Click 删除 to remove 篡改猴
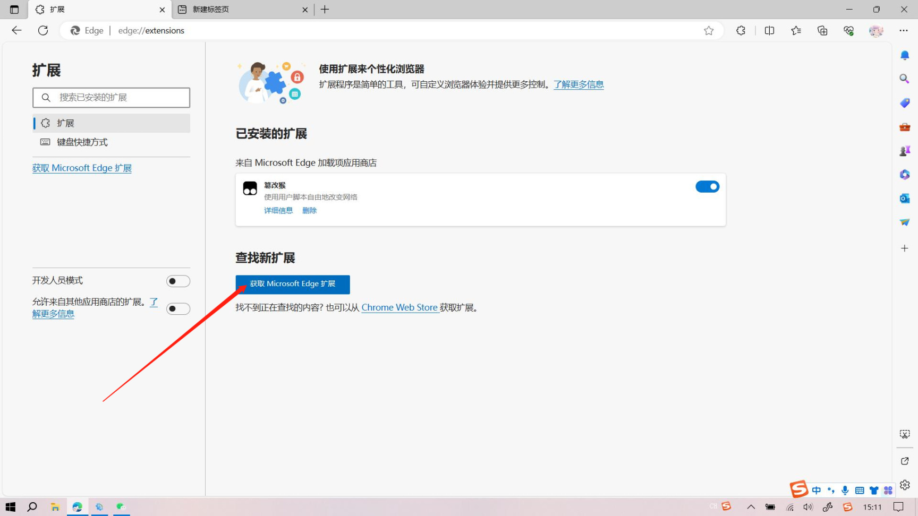 point(309,211)
